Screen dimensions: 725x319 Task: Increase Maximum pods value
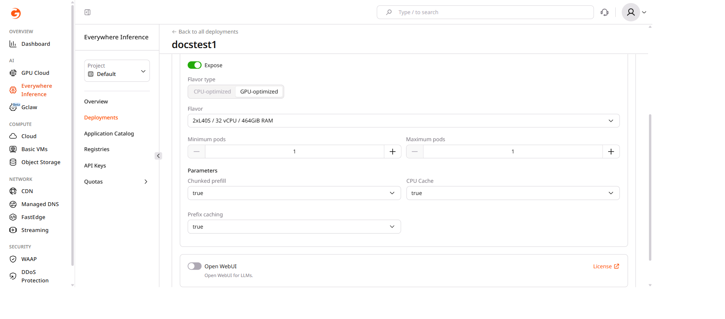611,151
